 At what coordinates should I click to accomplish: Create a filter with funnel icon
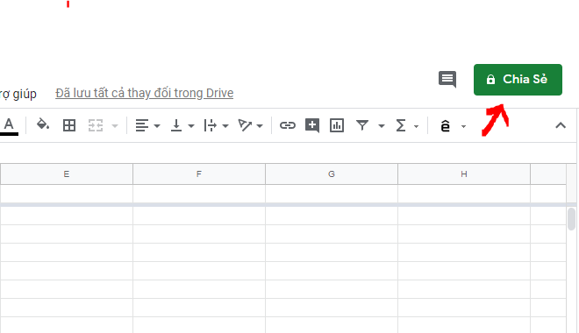click(x=362, y=125)
